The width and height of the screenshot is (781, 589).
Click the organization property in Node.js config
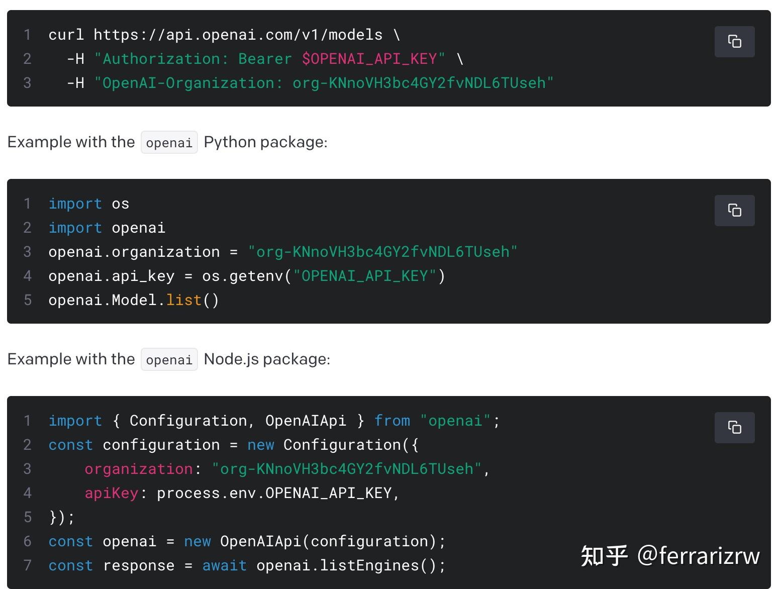pos(138,469)
